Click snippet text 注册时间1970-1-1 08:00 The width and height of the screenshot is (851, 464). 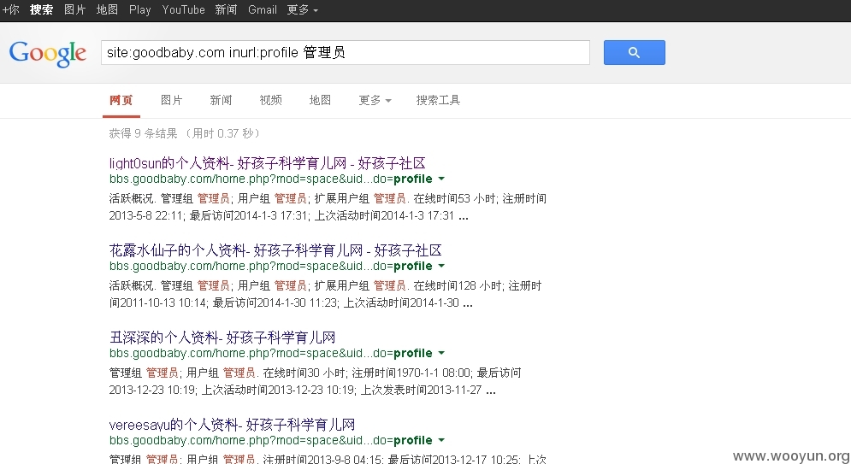pyautogui.click(x=411, y=373)
